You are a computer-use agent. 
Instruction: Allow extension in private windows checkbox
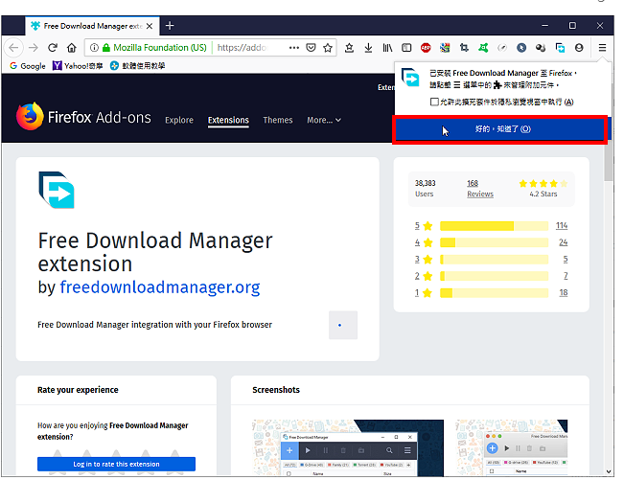tap(434, 102)
